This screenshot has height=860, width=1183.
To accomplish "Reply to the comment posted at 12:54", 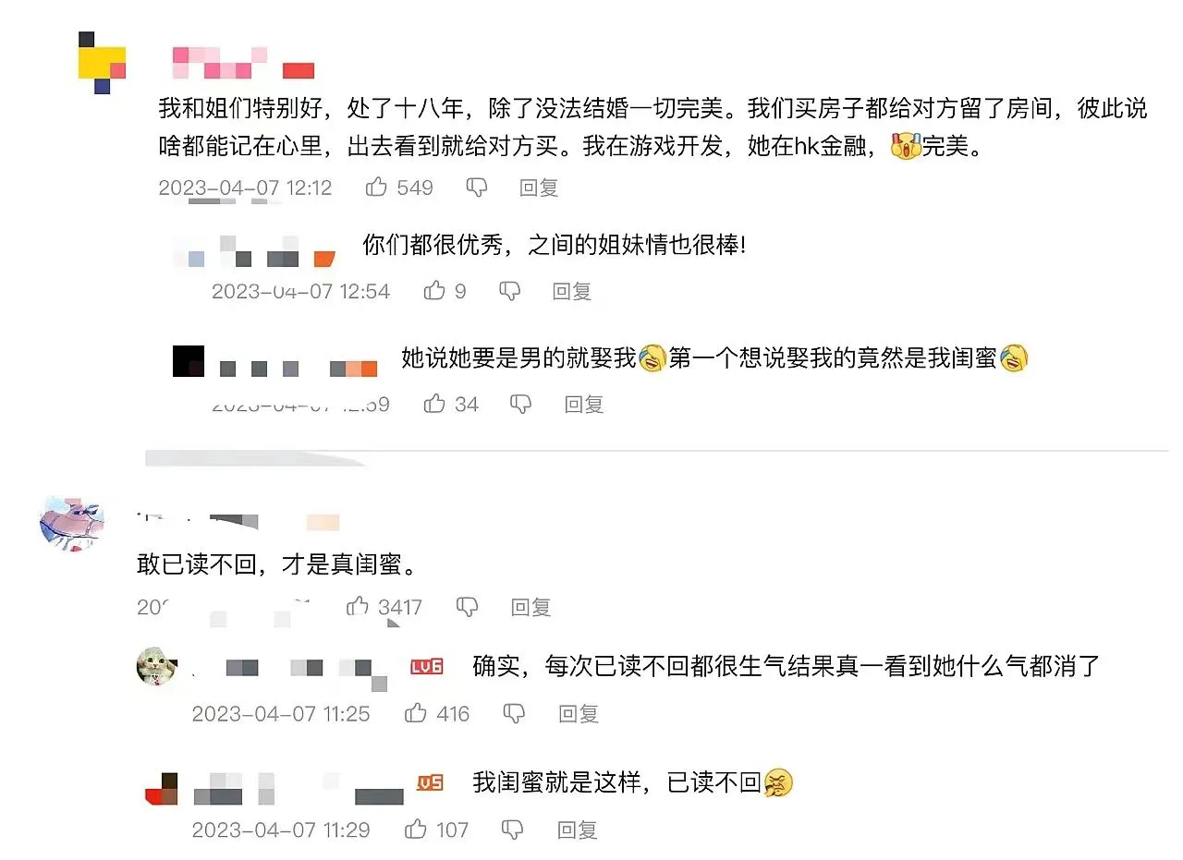I will [x=572, y=291].
